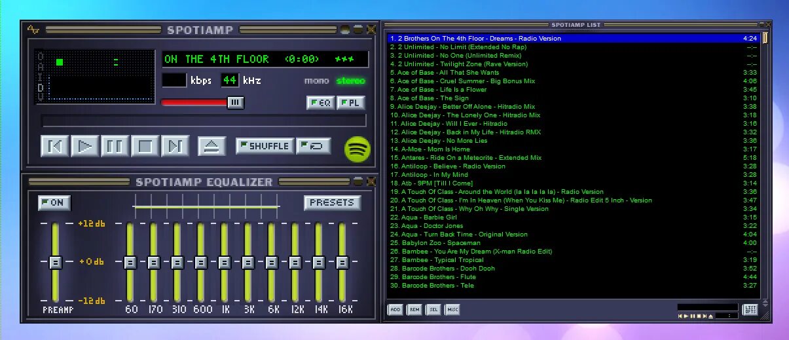Click the 6K equalizer band slider

click(x=272, y=262)
